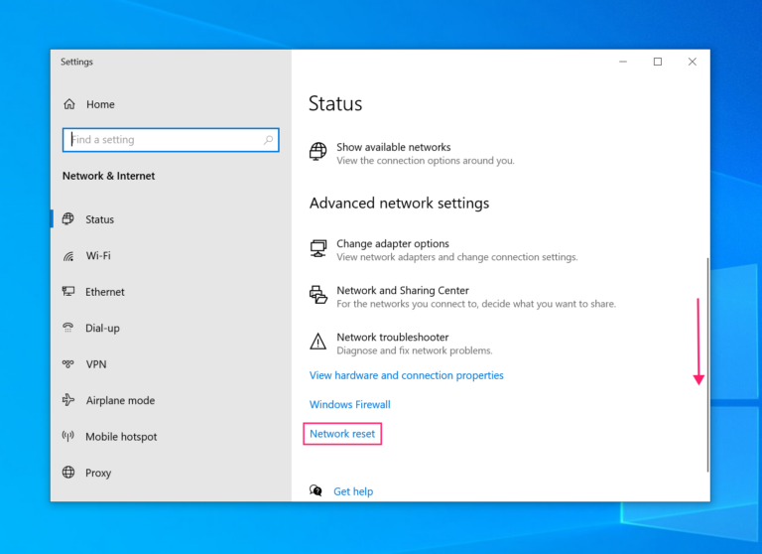Click the Wi-Fi signal icon
The image size is (762, 554).
(x=68, y=256)
